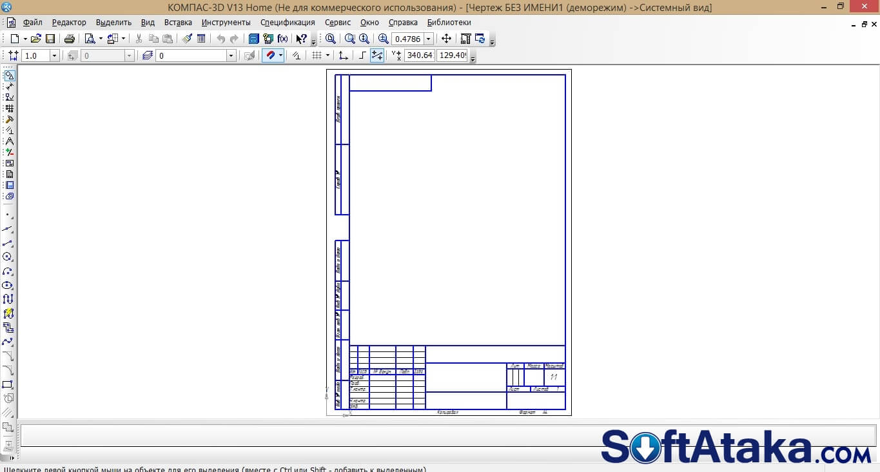Image resolution: width=880 pixels, height=472 pixels.
Task: Expand the grid options dropdown arrow
Action: (x=328, y=55)
